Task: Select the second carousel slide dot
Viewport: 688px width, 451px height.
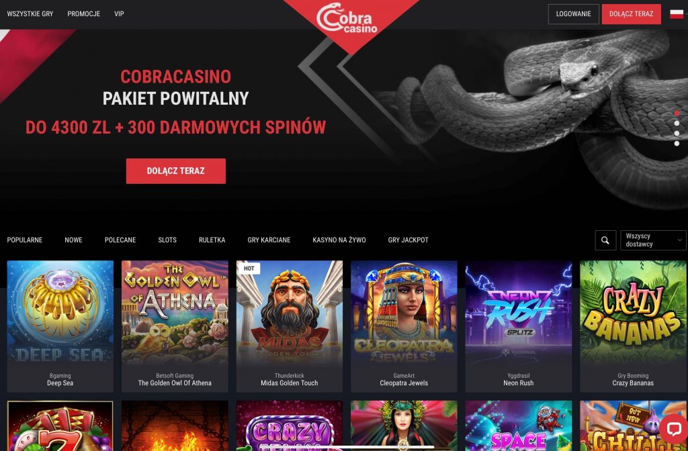Action: [677, 123]
